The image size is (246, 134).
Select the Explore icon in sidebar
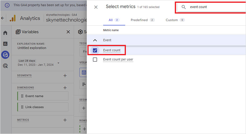click(5, 55)
